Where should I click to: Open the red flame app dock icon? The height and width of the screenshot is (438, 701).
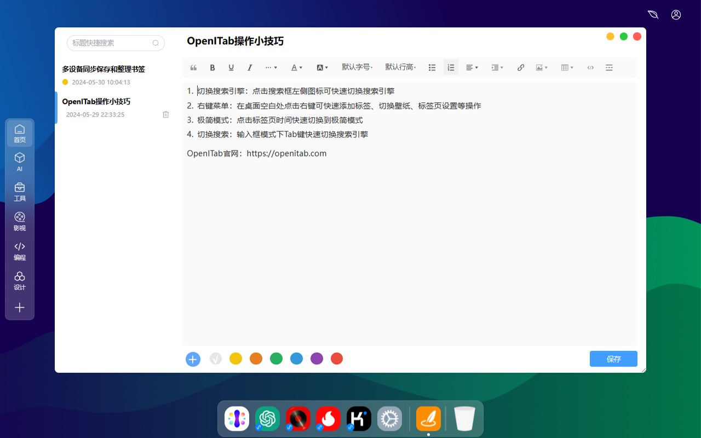point(328,419)
